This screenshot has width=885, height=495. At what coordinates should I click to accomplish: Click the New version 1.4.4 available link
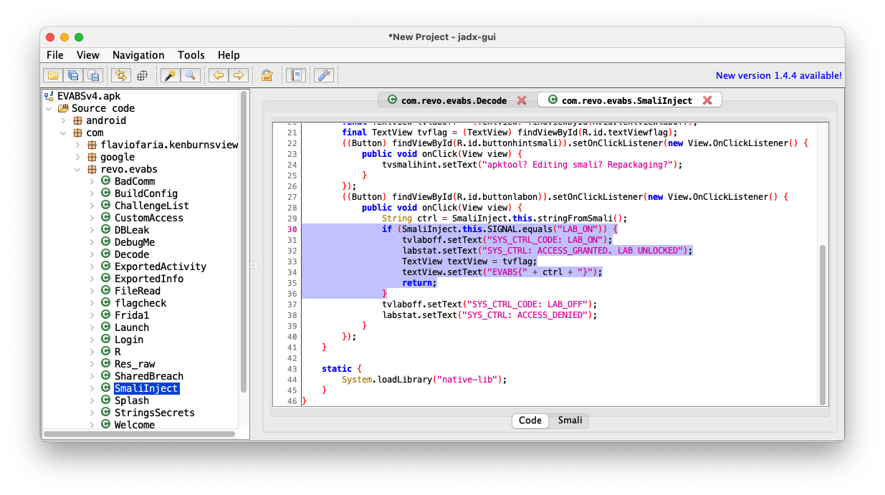[x=778, y=75]
